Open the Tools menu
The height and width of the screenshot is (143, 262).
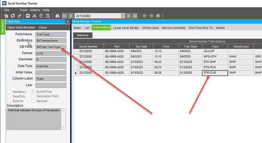(23, 10)
